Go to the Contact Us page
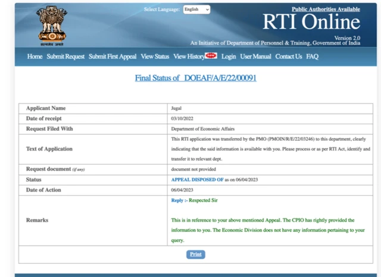Image resolution: width=381 pixels, height=277 pixels. tap(289, 56)
